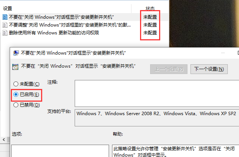
Task: Click the 状态 column header
Action: [x=150, y=8]
